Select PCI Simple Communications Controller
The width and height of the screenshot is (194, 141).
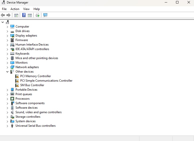46,81
